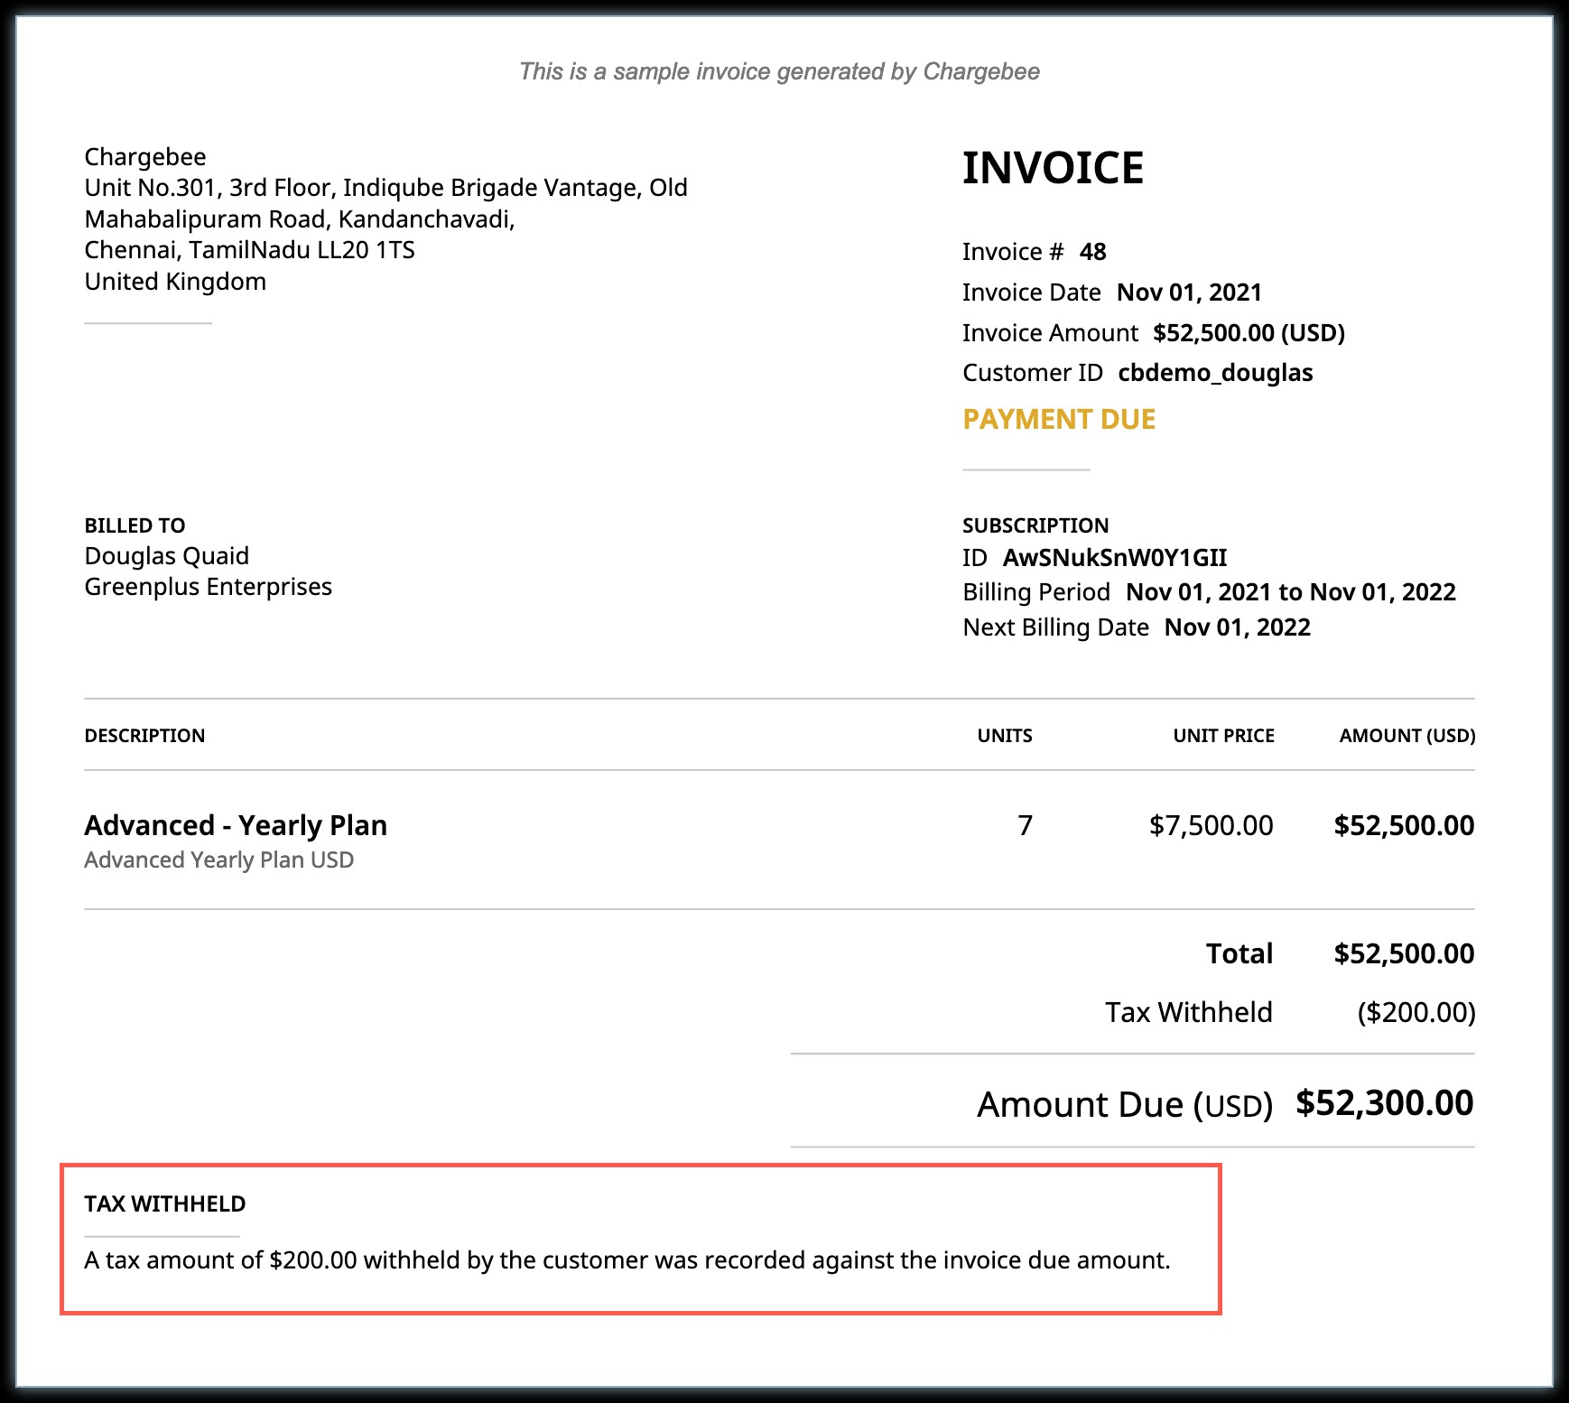The width and height of the screenshot is (1569, 1403).
Task: Click the PAYMENT DUE status label
Action: point(1059,419)
